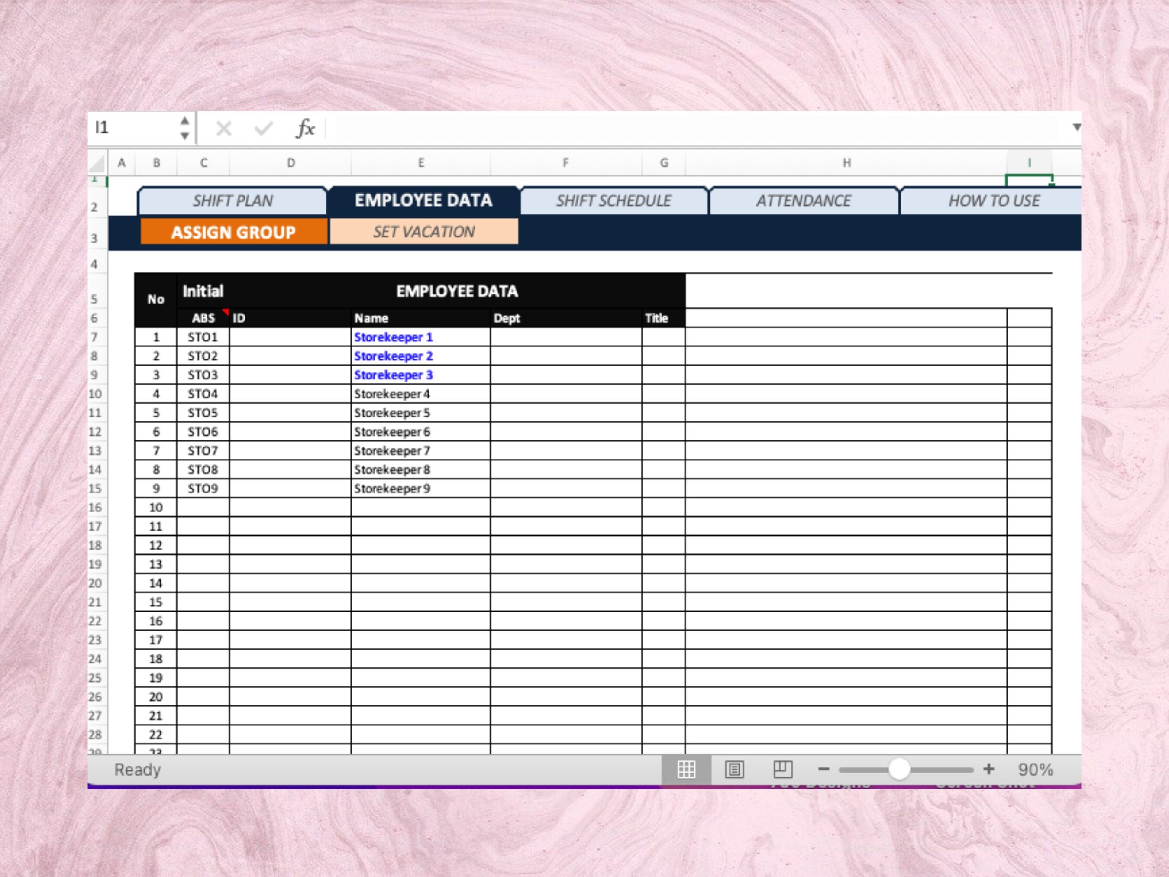Click the Cancel (X) icon in formula bar

[x=224, y=128]
